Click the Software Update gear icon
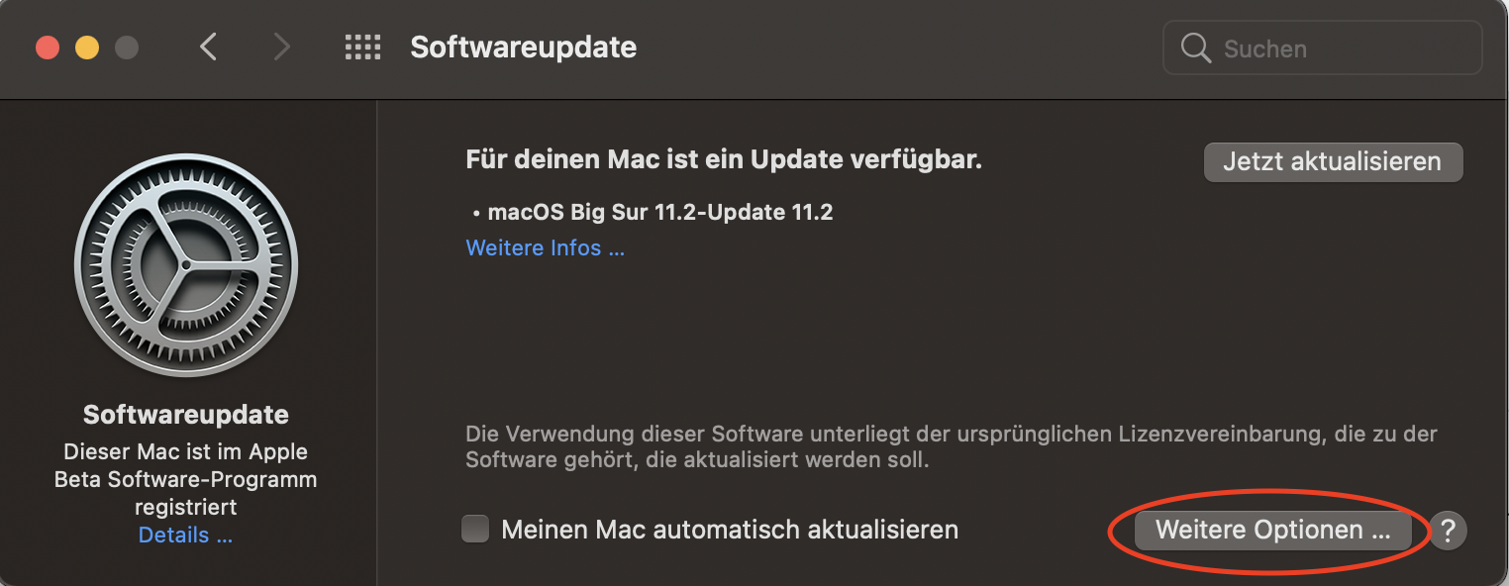 (186, 266)
